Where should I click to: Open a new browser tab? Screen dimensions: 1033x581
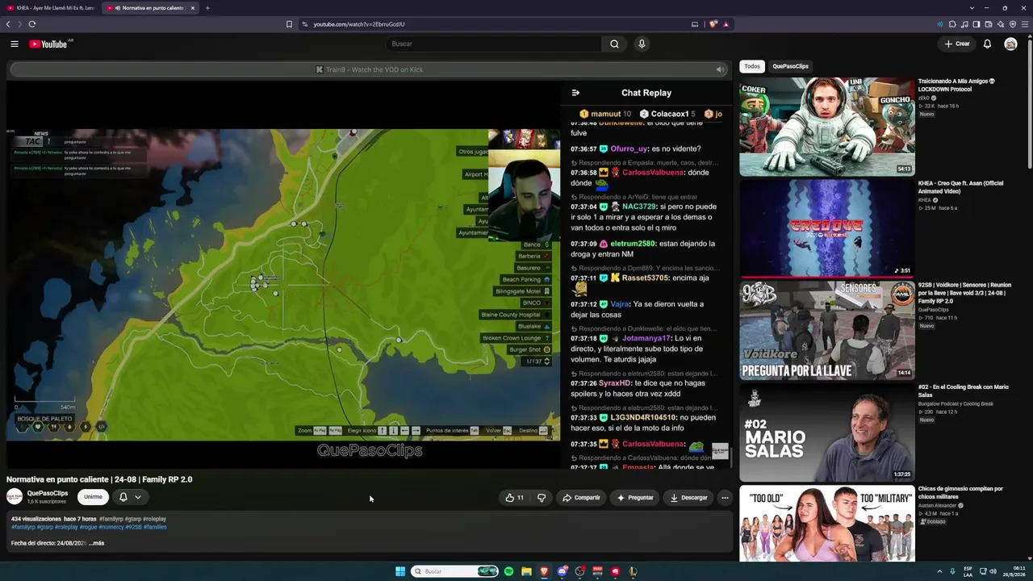(x=207, y=8)
